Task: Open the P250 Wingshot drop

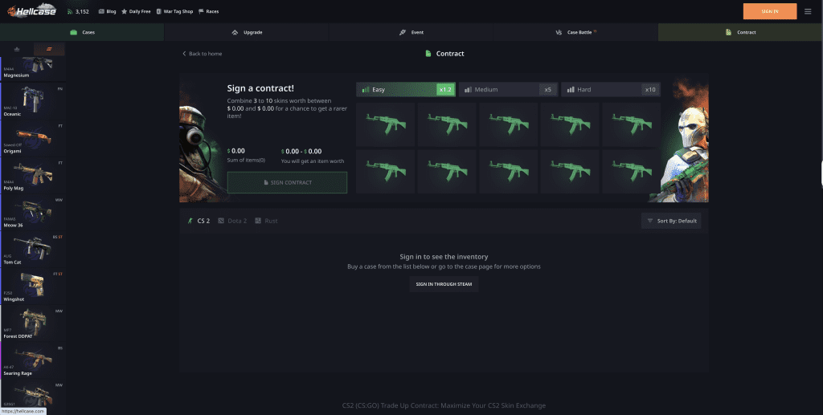Action: pos(33,287)
